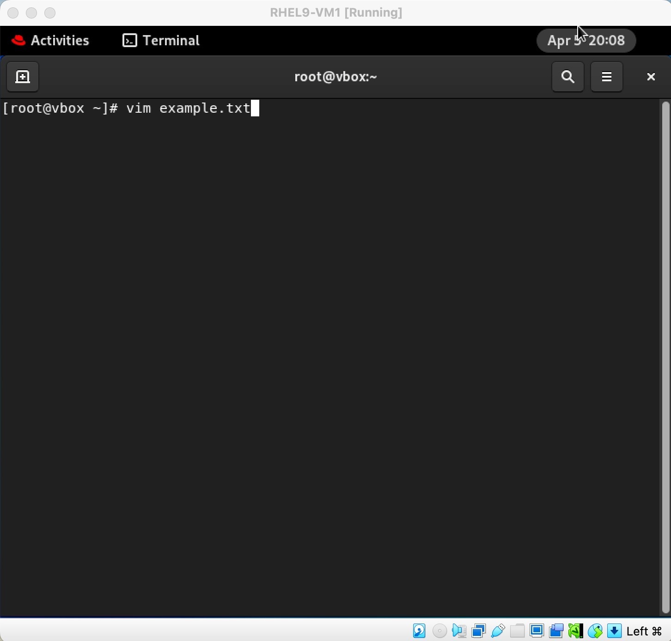Open a new terminal tab
671x641 pixels.
coord(23,77)
